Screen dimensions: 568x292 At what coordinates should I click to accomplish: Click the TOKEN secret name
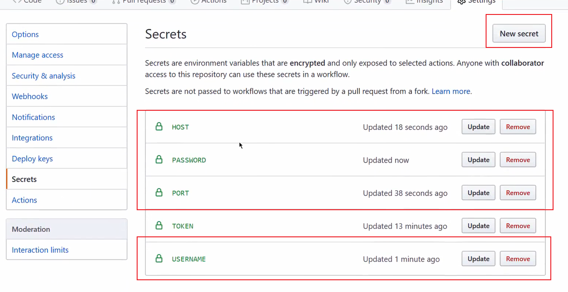coord(182,226)
